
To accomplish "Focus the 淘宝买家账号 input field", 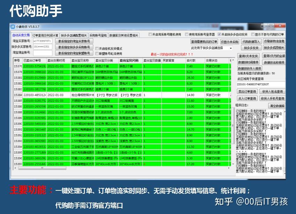I will tap(43, 41).
